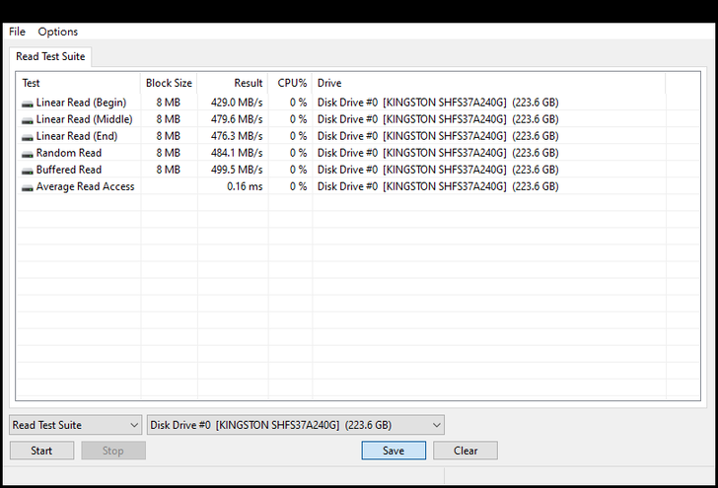Click the drive name in the Average Read Access row
The width and height of the screenshot is (718, 488).
tap(438, 186)
